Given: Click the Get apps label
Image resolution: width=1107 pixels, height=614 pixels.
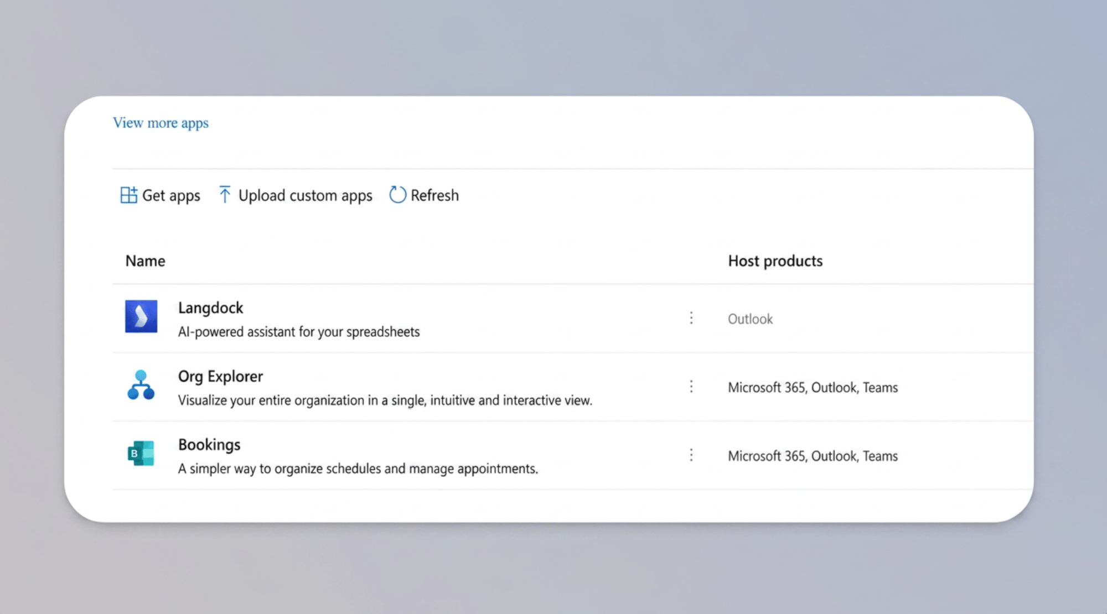Looking at the screenshot, I should point(171,196).
